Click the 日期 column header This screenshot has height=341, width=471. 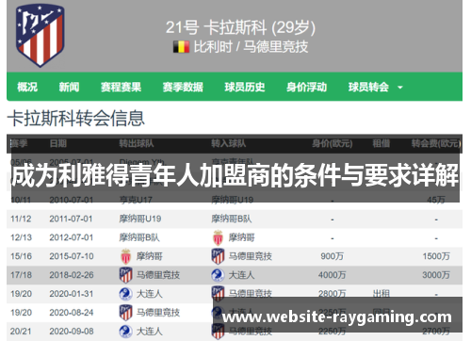[x=58, y=144]
